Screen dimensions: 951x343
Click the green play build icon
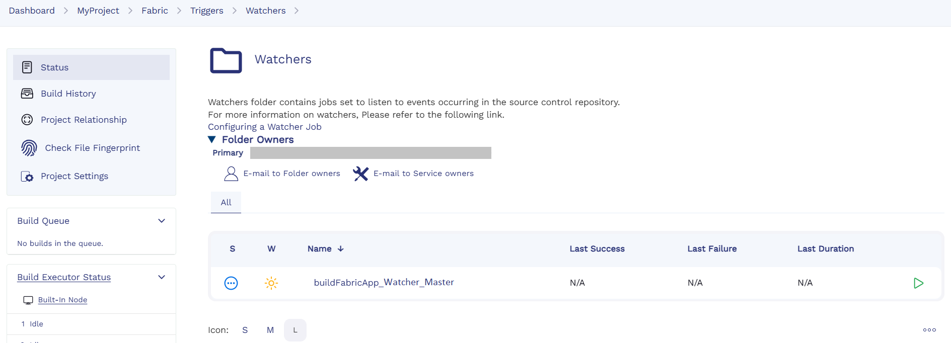click(x=918, y=283)
